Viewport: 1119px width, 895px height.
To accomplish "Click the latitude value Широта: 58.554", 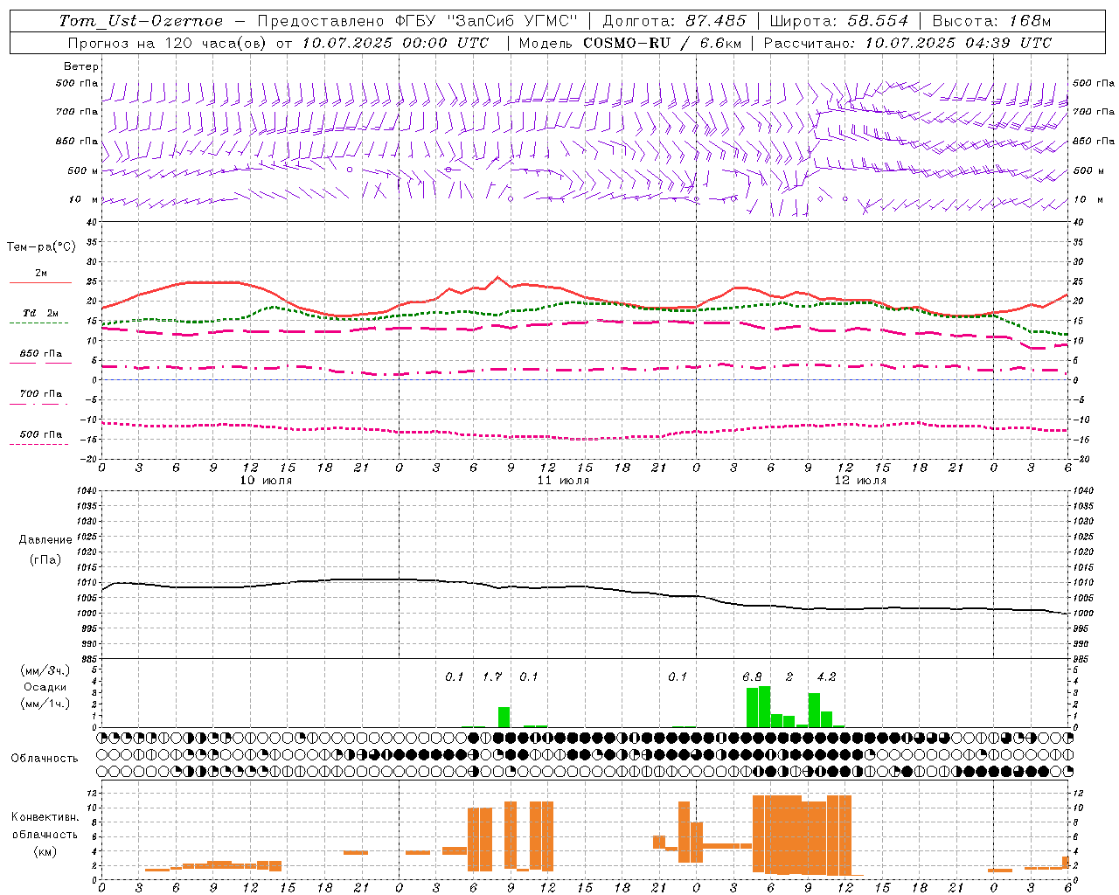I will pos(839,21).
